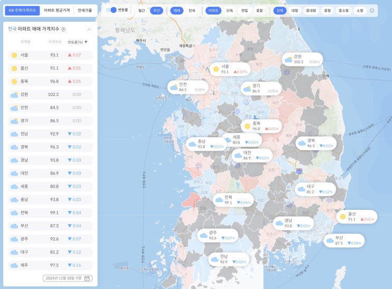Screen dimensions: 392x289
Task: Open 강원 102.3 map bubble
Action: [302, 59]
